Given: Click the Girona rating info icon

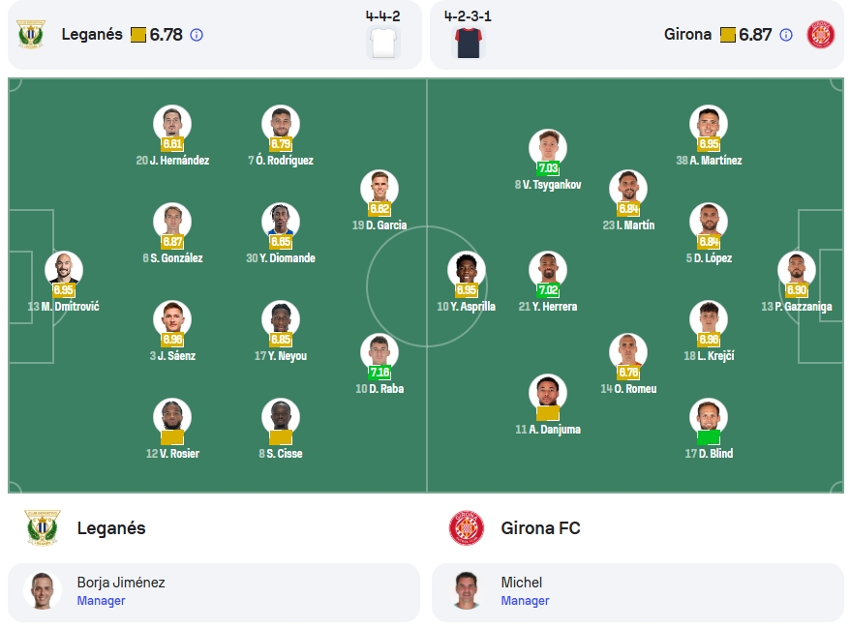Looking at the screenshot, I should (x=785, y=35).
